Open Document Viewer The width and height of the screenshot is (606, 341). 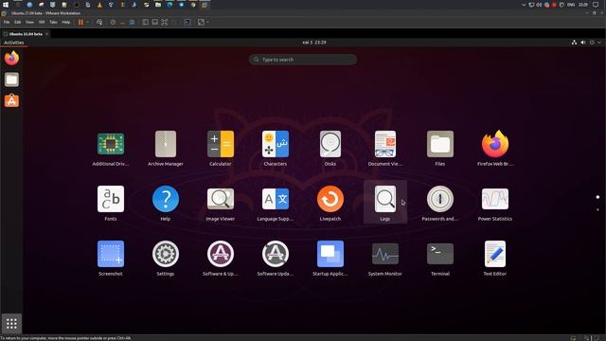[x=385, y=149]
